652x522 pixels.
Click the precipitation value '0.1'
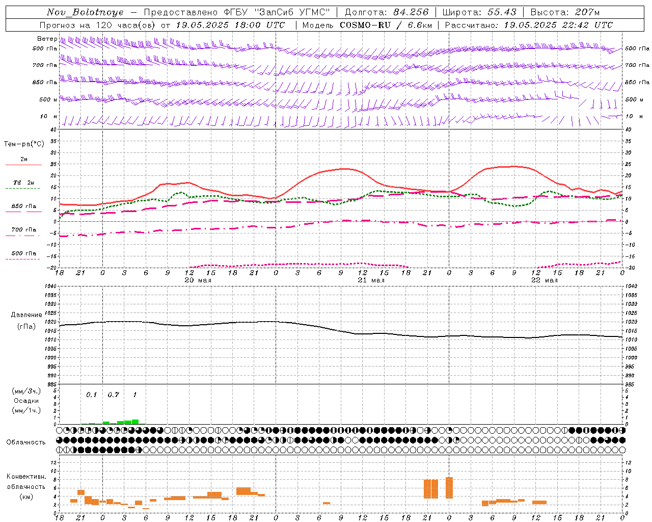(x=91, y=395)
